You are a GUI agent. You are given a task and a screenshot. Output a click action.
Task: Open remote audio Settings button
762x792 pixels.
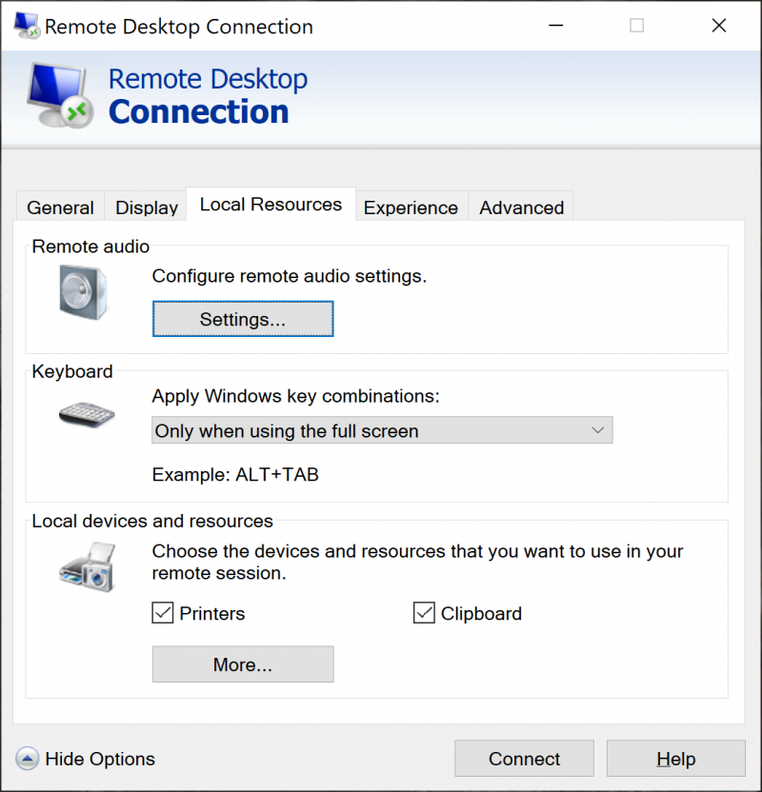pyautogui.click(x=243, y=319)
